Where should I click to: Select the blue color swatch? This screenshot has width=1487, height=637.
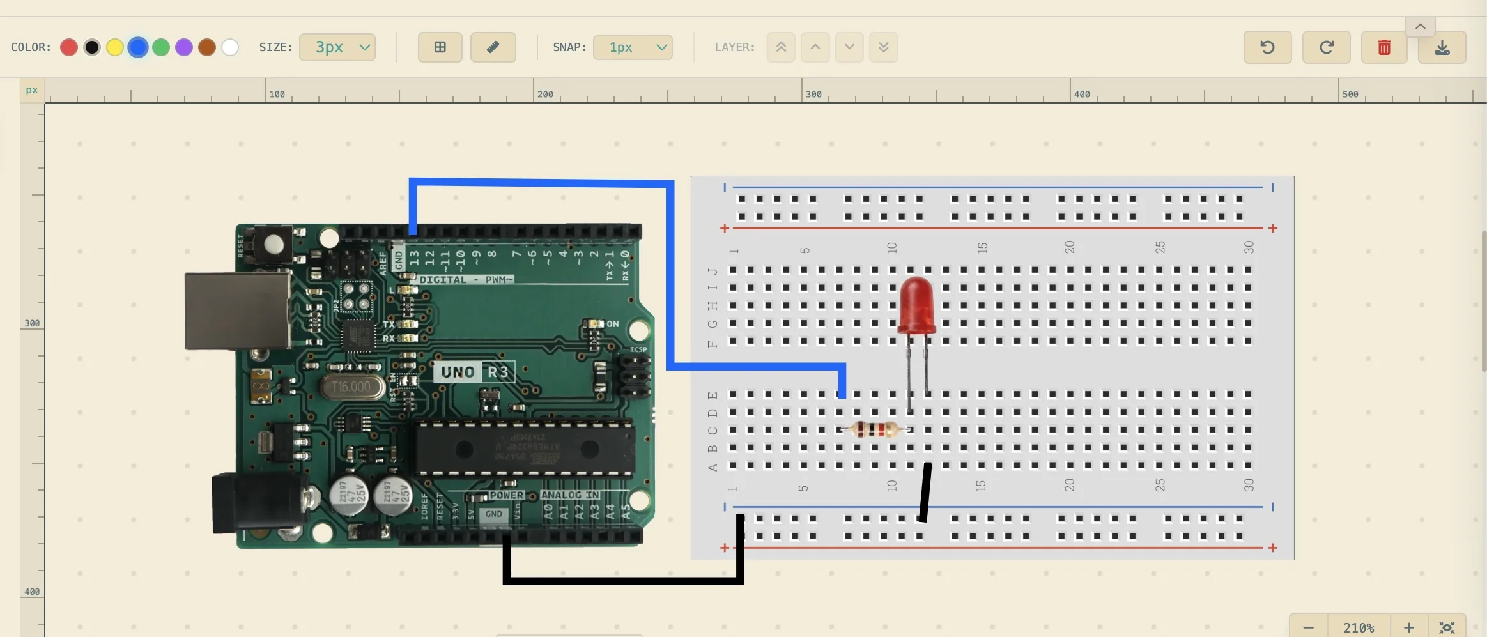point(138,47)
